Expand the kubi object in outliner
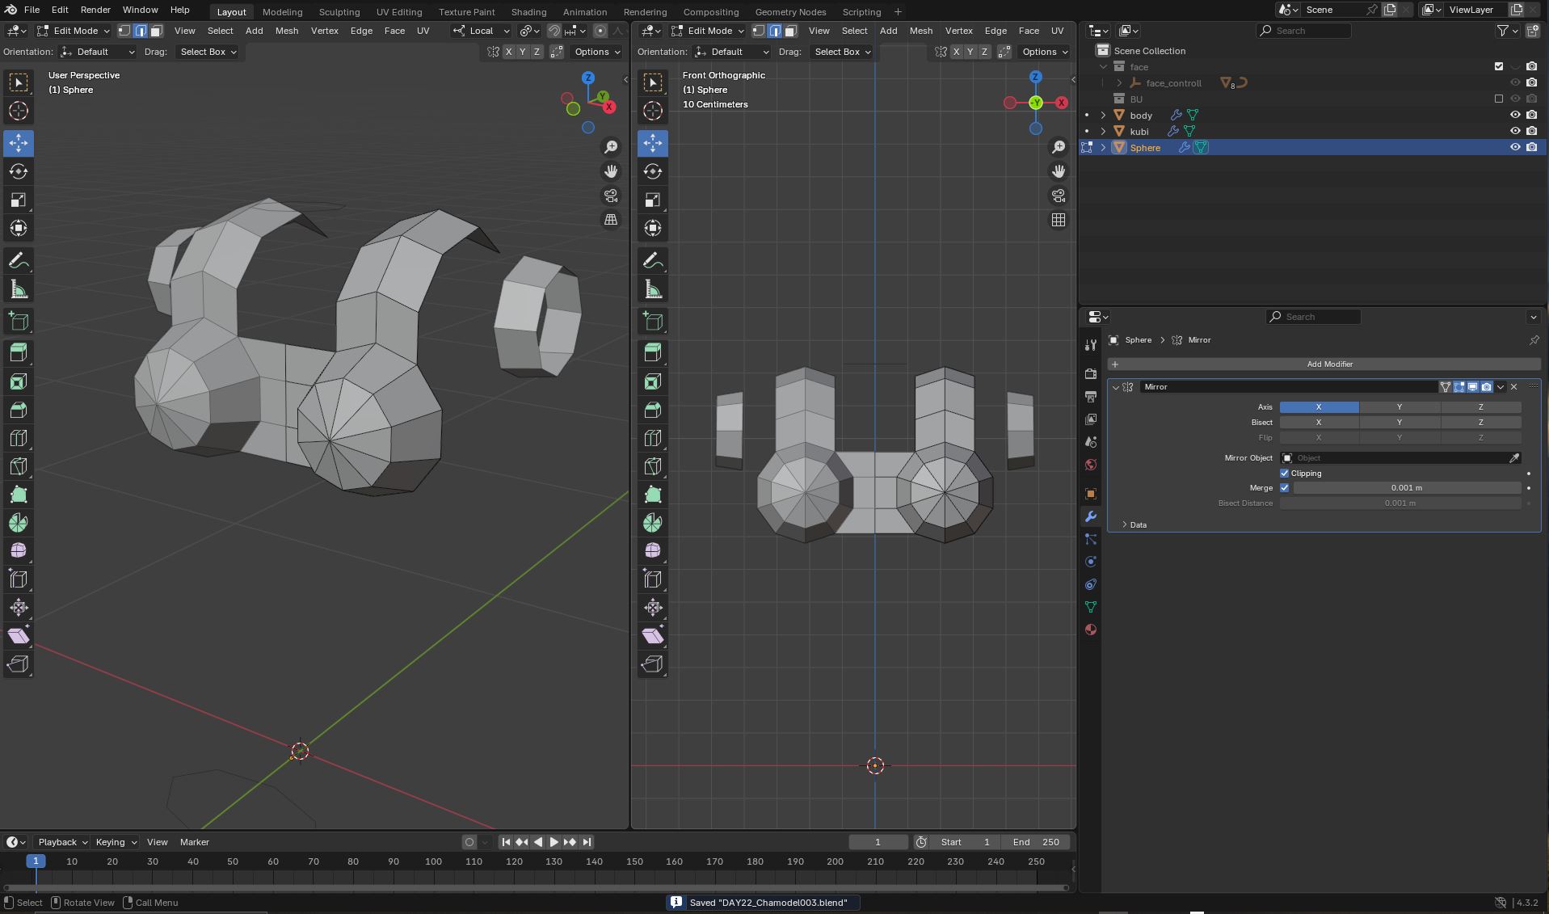This screenshot has height=914, width=1549. (1104, 131)
